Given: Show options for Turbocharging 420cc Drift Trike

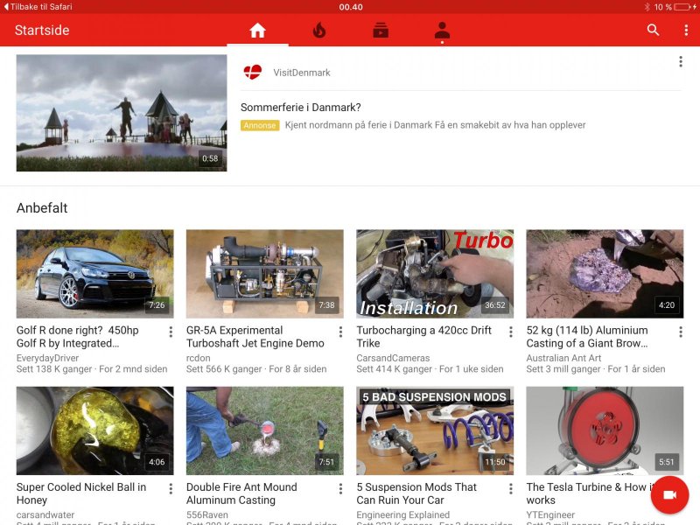Looking at the screenshot, I should coord(511,332).
